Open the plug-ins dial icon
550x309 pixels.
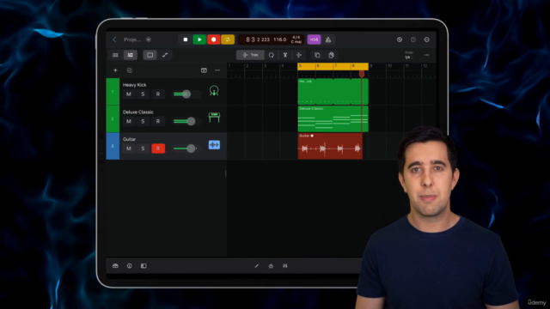coord(271,266)
